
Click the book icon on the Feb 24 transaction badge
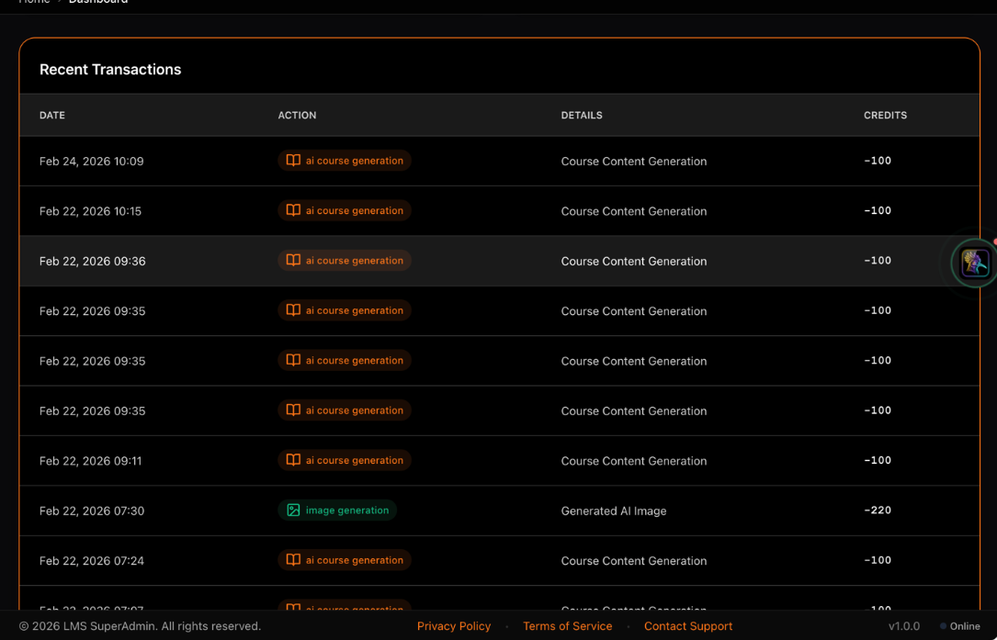click(x=292, y=160)
